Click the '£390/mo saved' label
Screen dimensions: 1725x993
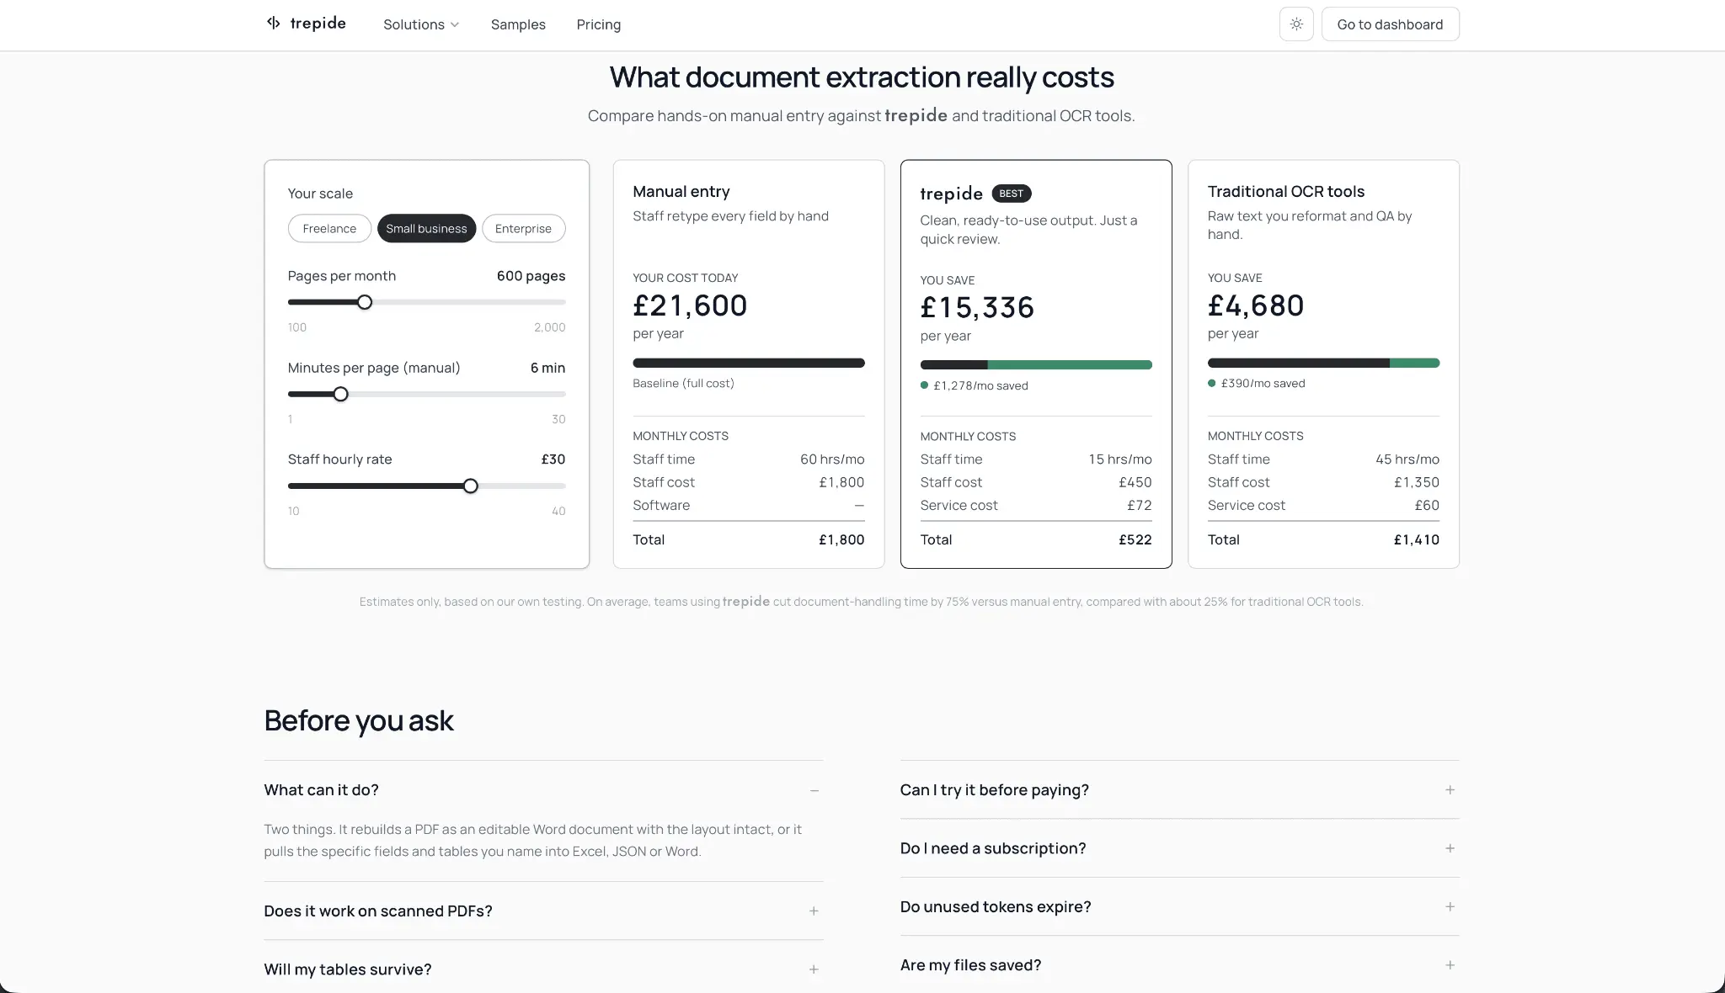point(1263,383)
